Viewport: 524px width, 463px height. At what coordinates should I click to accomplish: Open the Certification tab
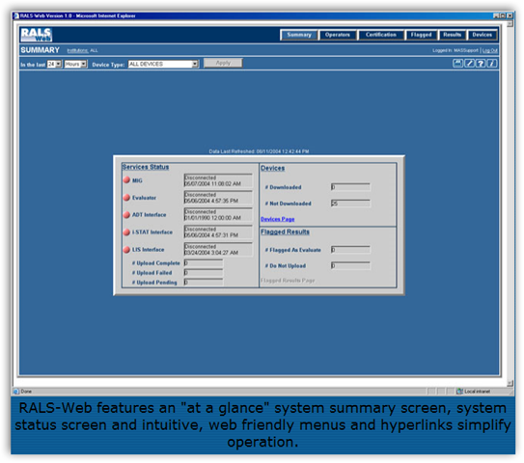click(x=381, y=35)
